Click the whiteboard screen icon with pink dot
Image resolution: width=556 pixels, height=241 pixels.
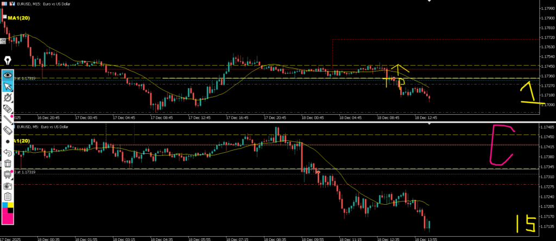8,174
